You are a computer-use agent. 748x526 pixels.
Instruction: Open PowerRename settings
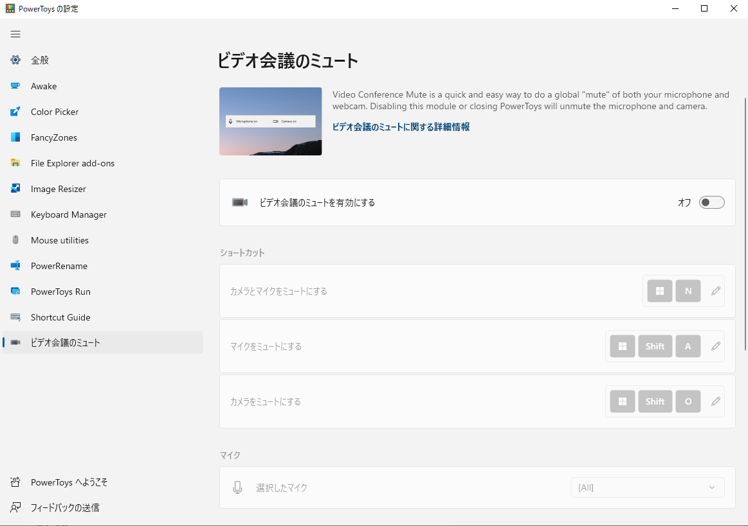point(102,266)
